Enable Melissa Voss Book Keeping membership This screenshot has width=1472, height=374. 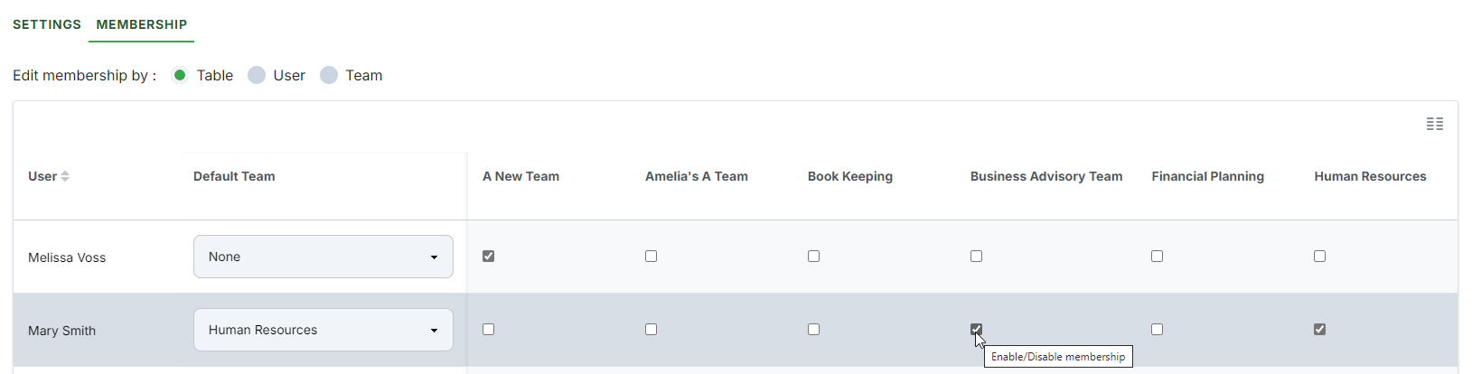pyautogui.click(x=814, y=257)
